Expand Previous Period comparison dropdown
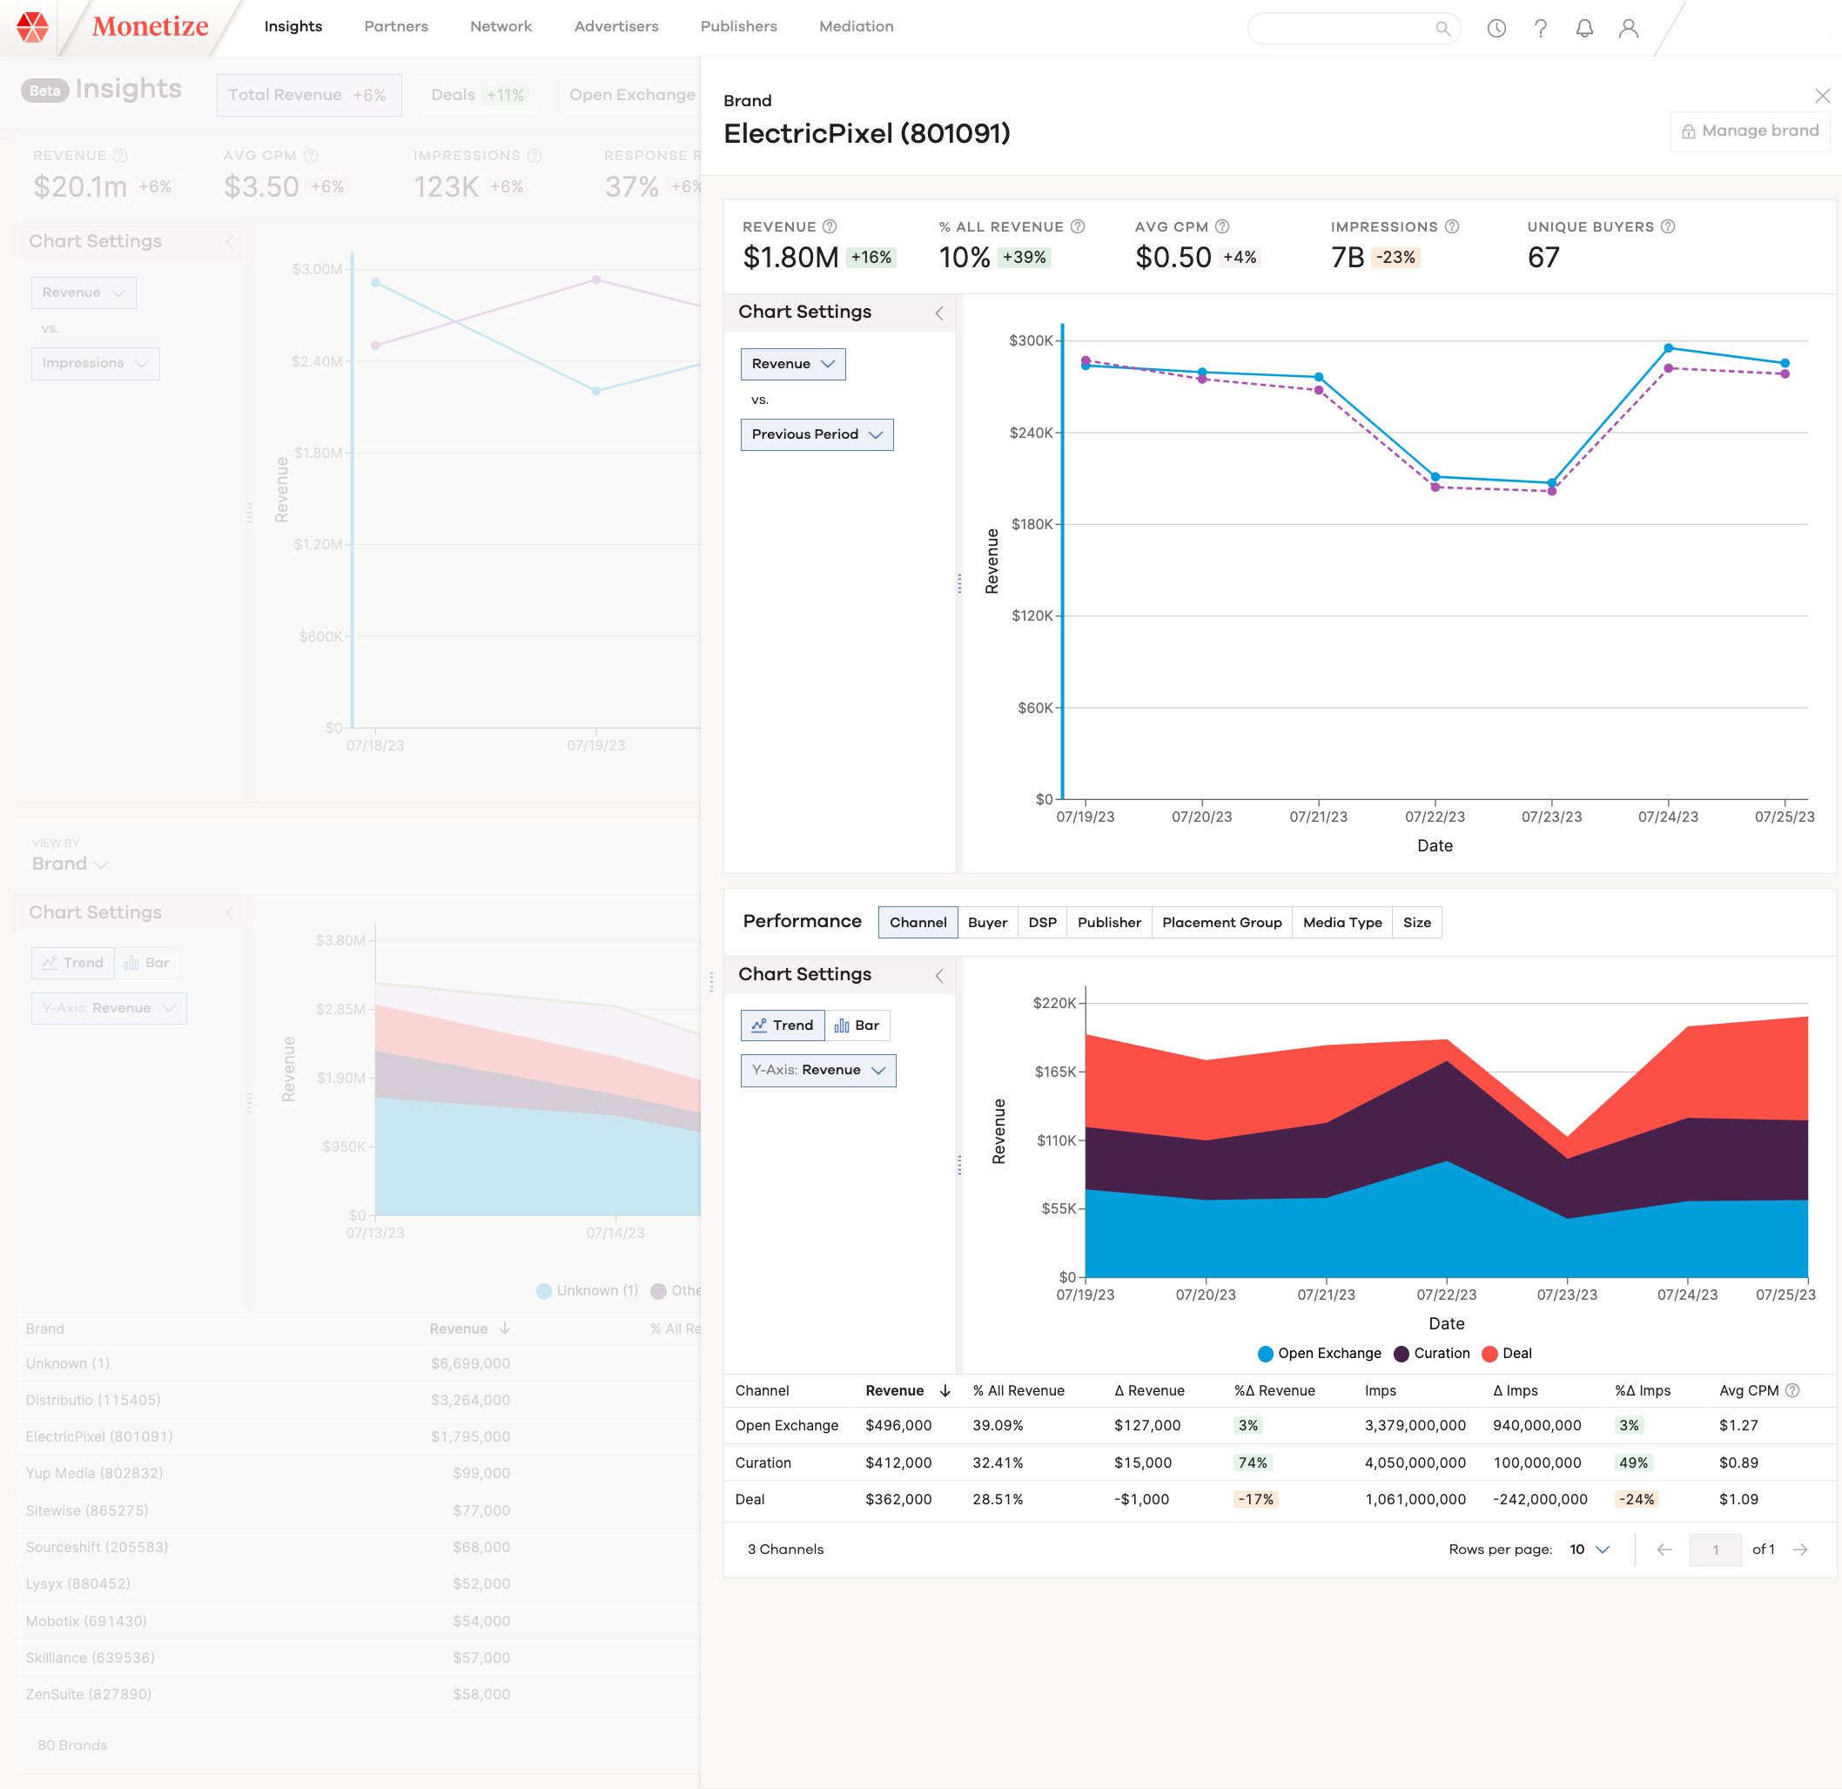 (x=816, y=434)
